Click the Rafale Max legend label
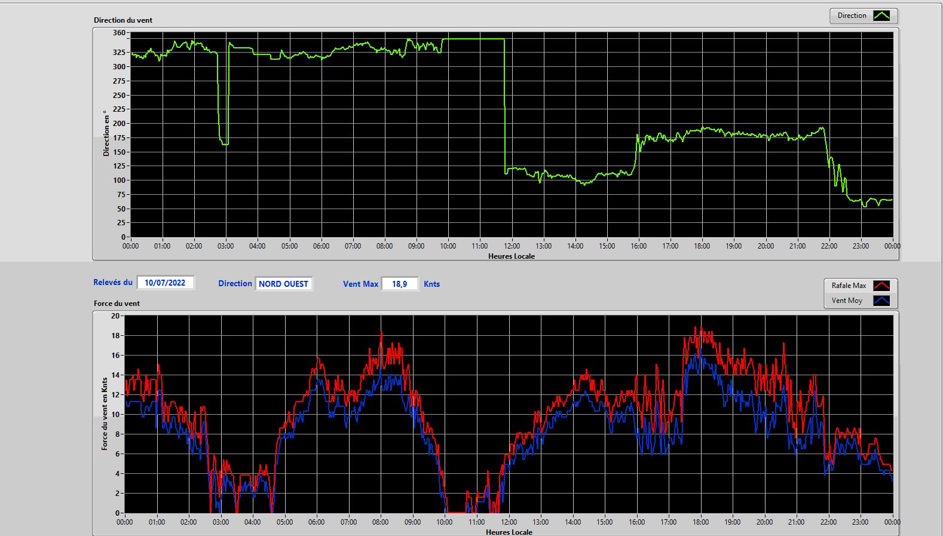 coord(849,286)
